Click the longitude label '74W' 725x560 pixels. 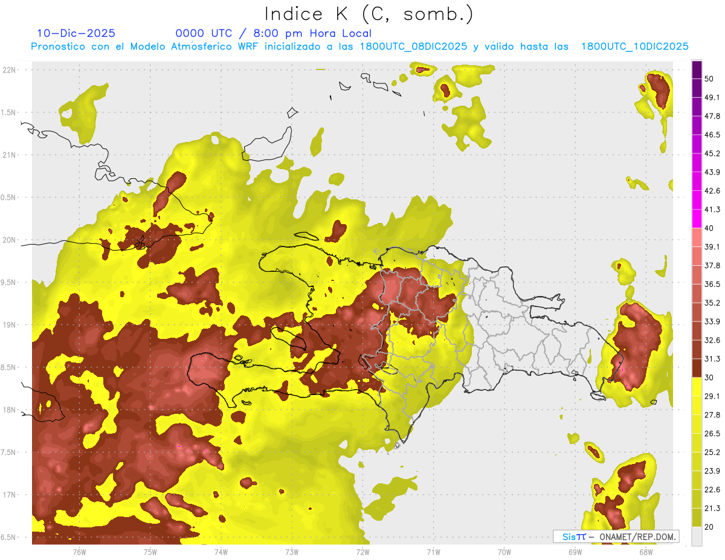(221, 552)
